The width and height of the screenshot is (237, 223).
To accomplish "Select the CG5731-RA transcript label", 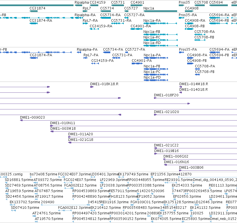I will tap(121, 21).
